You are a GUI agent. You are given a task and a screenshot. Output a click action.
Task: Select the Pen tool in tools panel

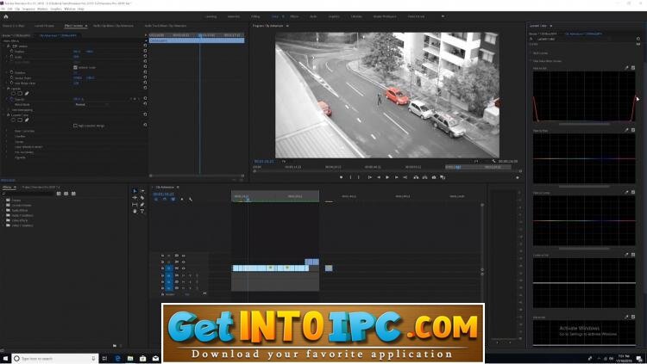pos(142,205)
